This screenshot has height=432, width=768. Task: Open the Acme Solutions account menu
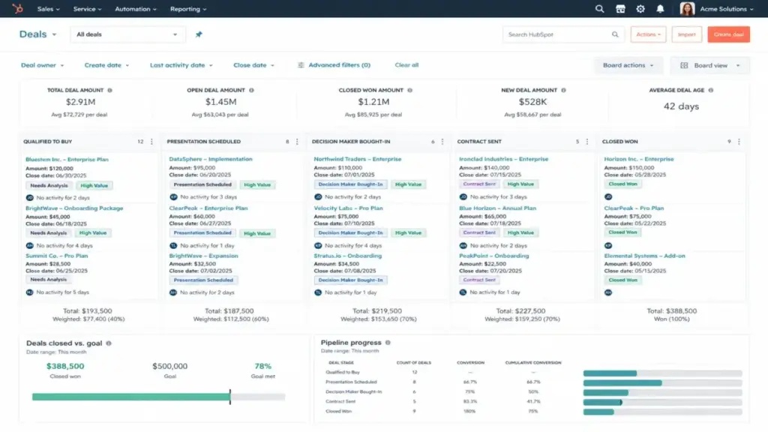point(727,9)
